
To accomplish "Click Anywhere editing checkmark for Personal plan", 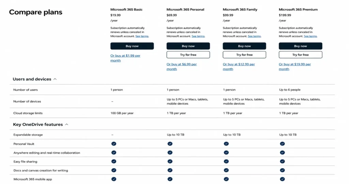I will [x=170, y=153].
